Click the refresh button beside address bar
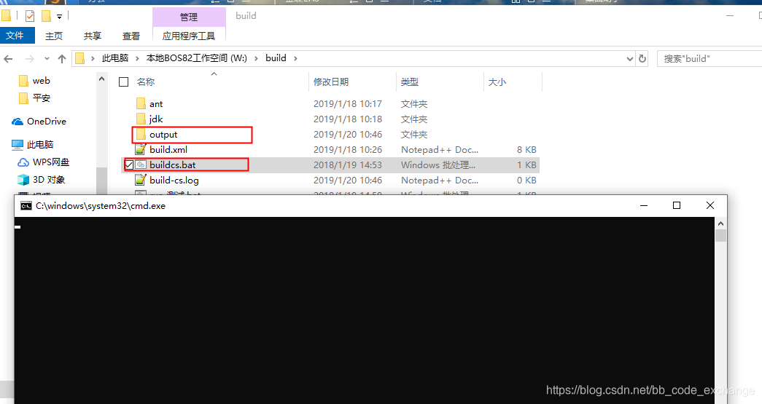The image size is (762, 404). [642, 58]
